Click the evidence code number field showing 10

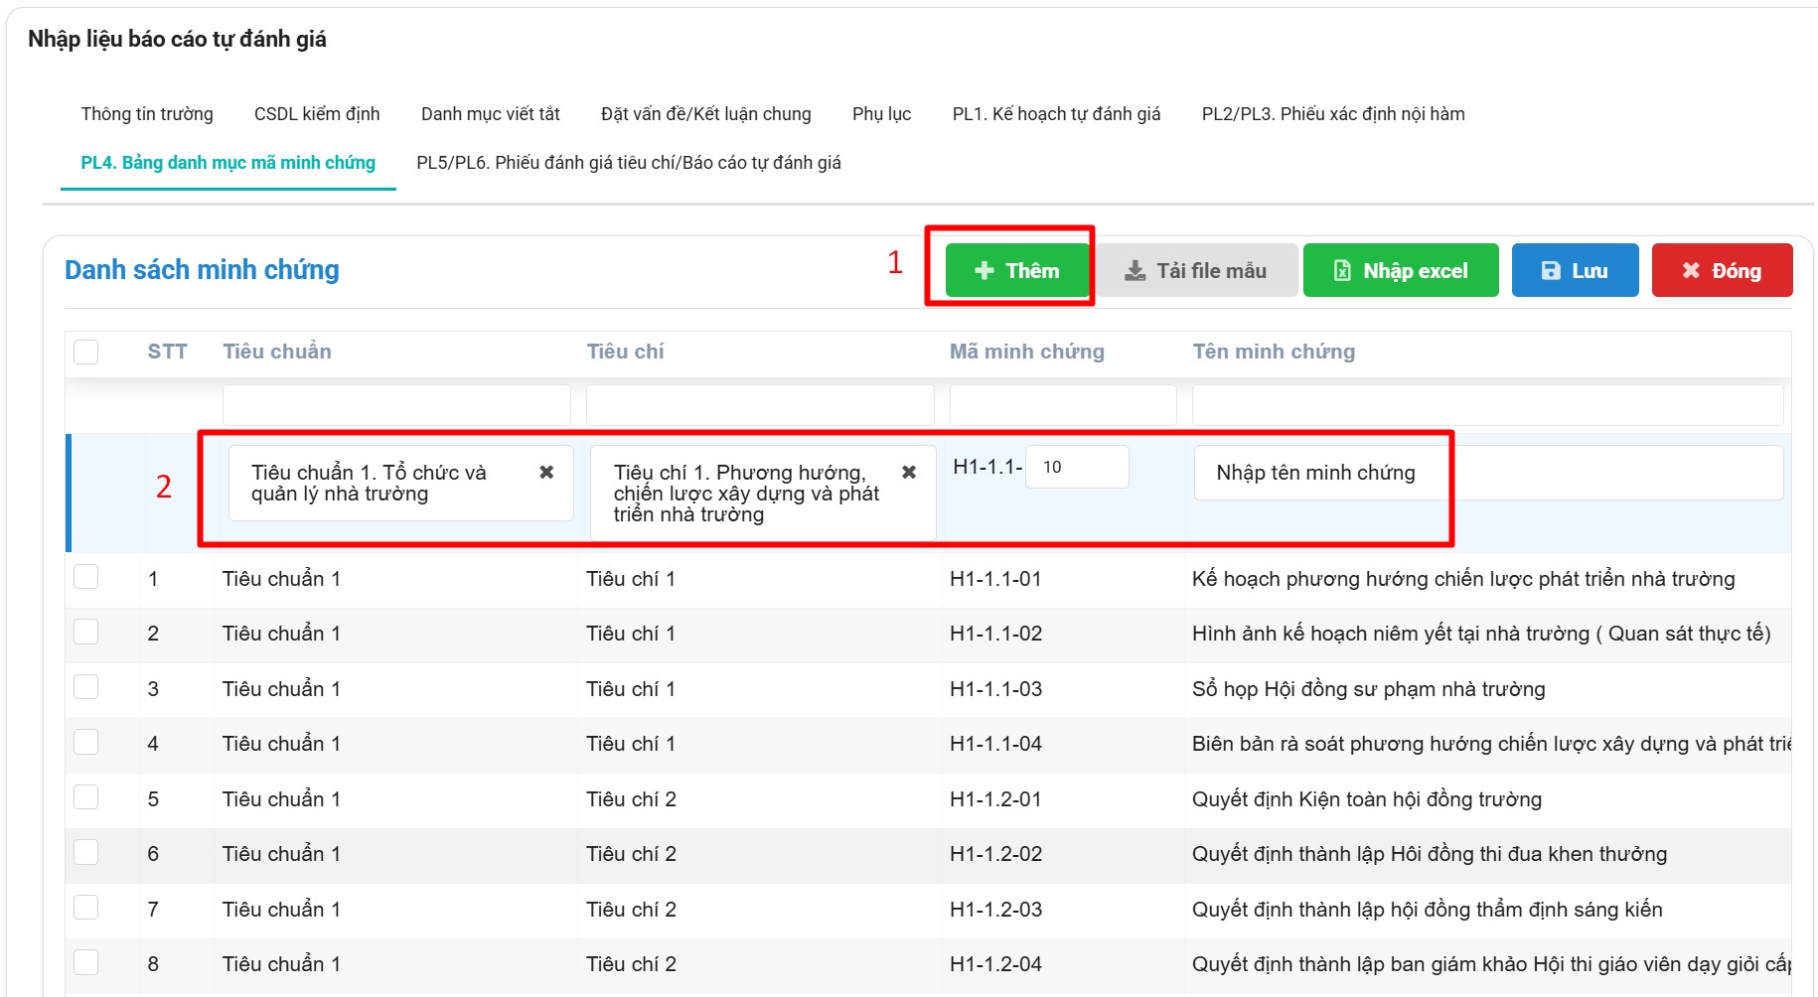pos(1077,467)
